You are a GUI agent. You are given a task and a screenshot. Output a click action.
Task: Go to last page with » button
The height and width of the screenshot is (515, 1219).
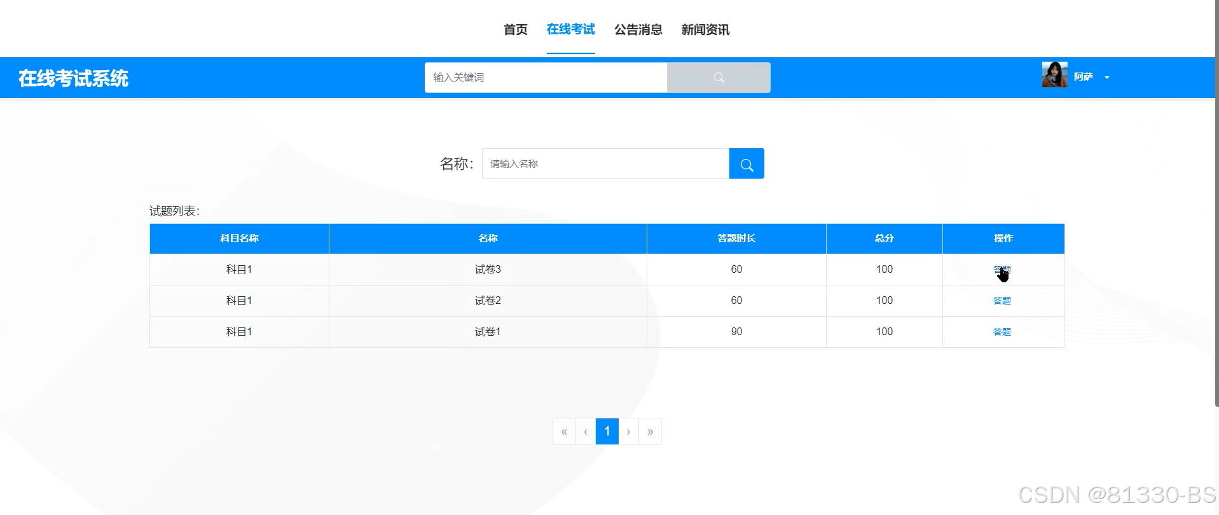651,432
